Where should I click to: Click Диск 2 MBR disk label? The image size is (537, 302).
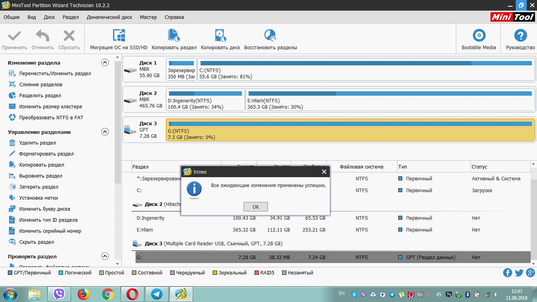tap(144, 99)
